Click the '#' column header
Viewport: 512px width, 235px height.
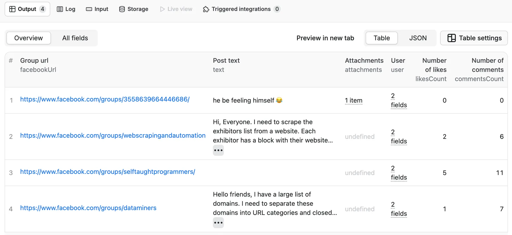pos(11,61)
